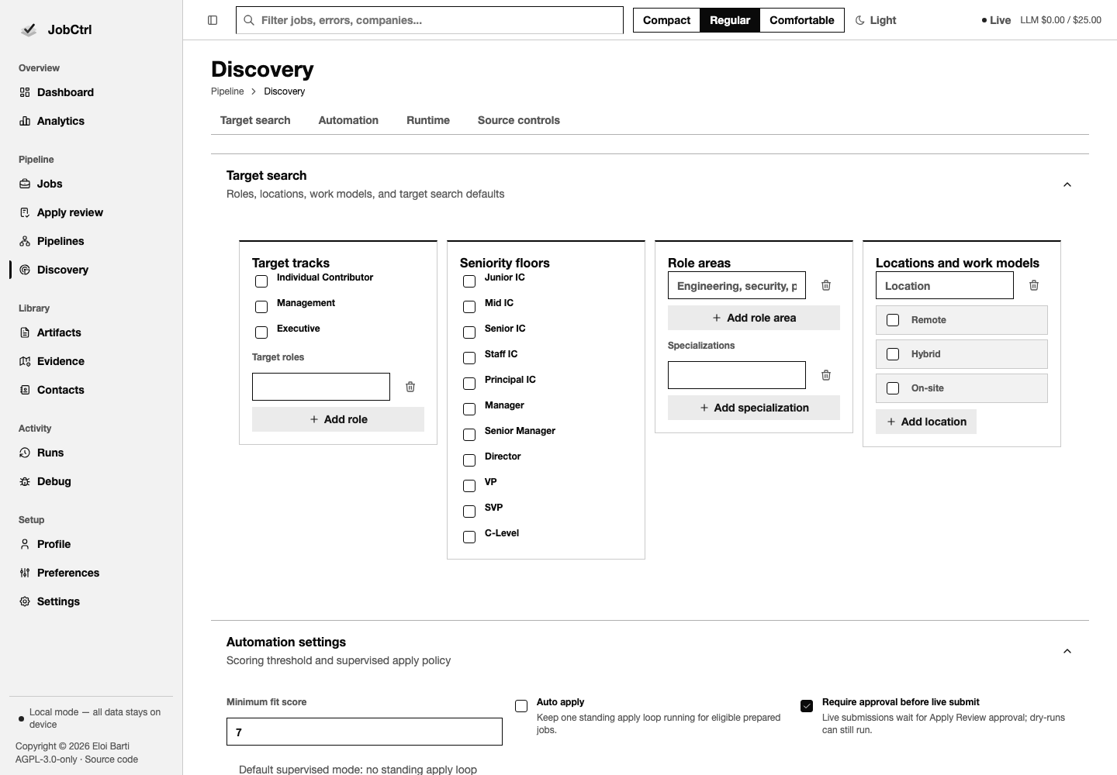This screenshot has width=1117, height=775.
Task: Check the Individual Contributor track
Action: 261,281
